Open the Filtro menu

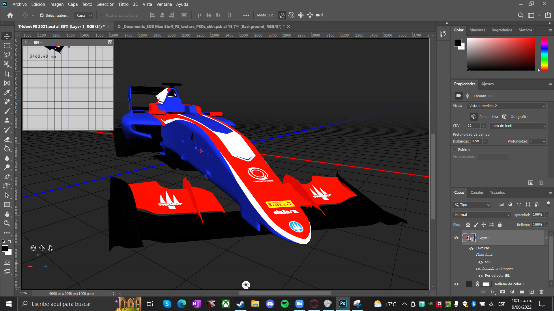click(x=123, y=4)
